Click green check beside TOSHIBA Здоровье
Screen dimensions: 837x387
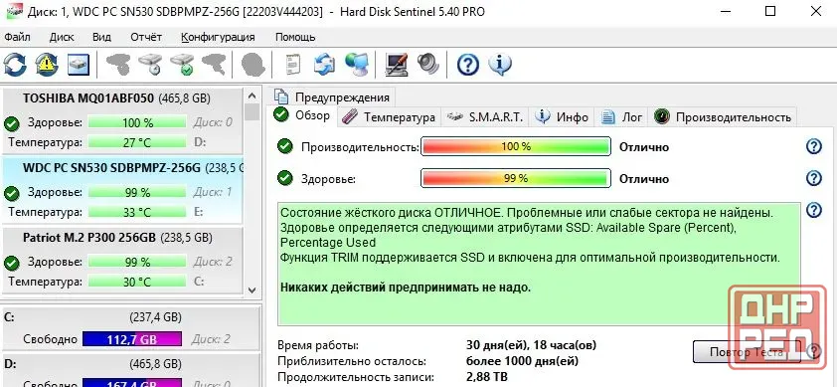coord(11,124)
